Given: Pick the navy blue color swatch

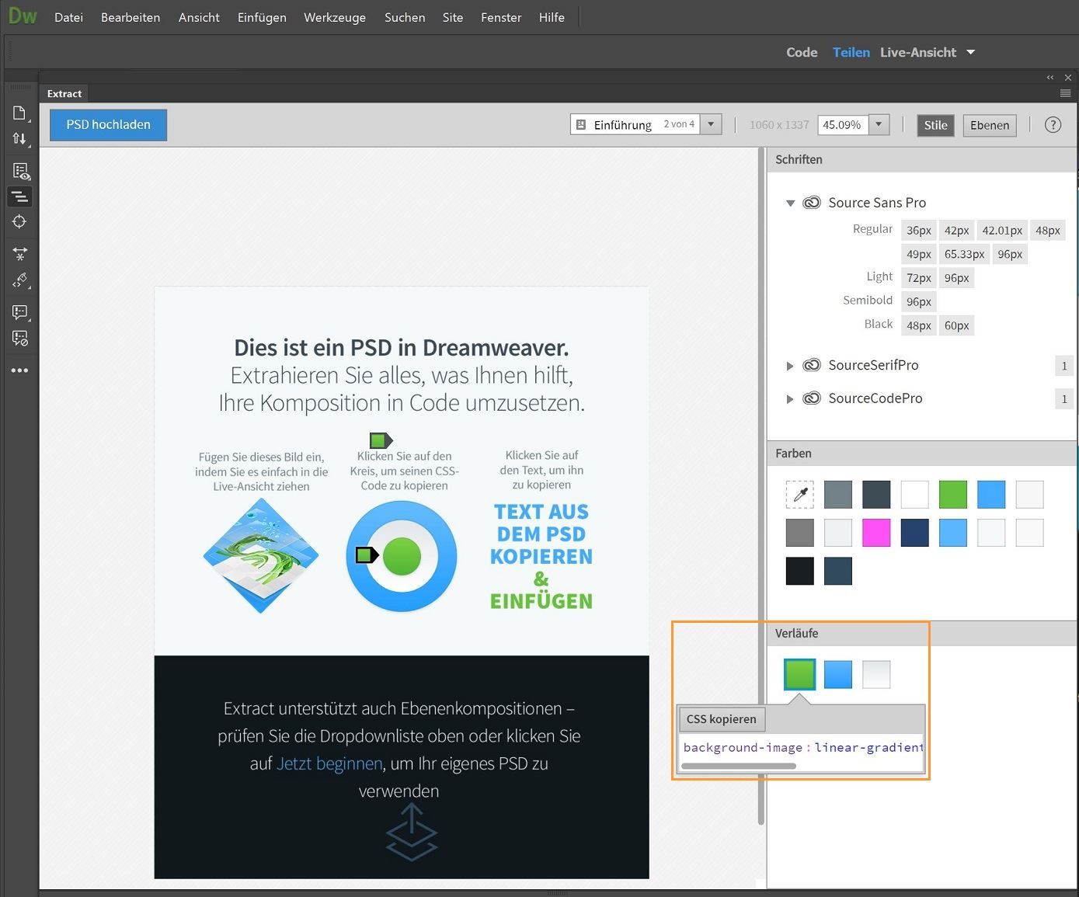Looking at the screenshot, I should [x=915, y=533].
